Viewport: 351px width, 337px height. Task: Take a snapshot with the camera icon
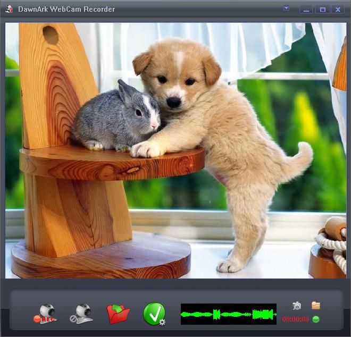297,306
